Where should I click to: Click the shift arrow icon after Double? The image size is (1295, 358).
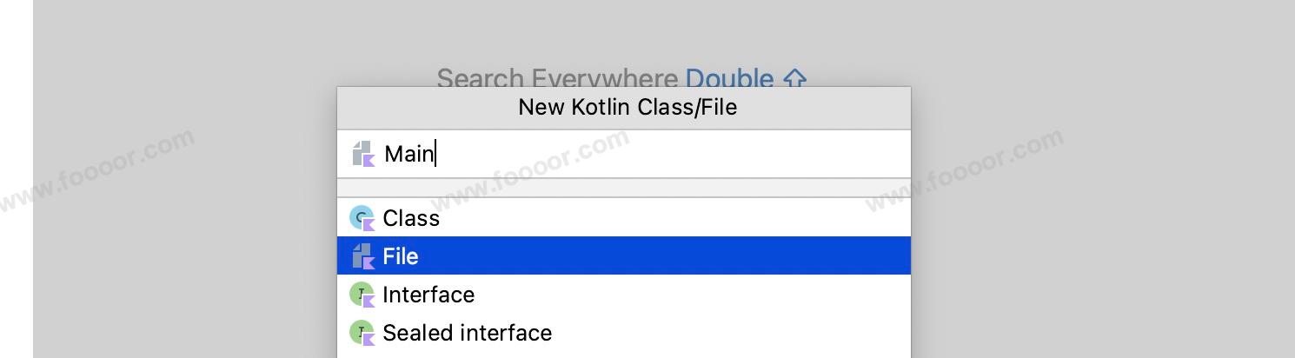[x=794, y=79]
